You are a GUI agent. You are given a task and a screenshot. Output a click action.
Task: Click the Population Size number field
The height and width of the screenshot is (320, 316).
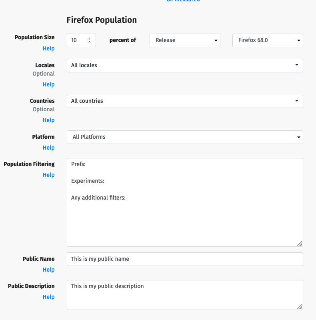tap(81, 40)
